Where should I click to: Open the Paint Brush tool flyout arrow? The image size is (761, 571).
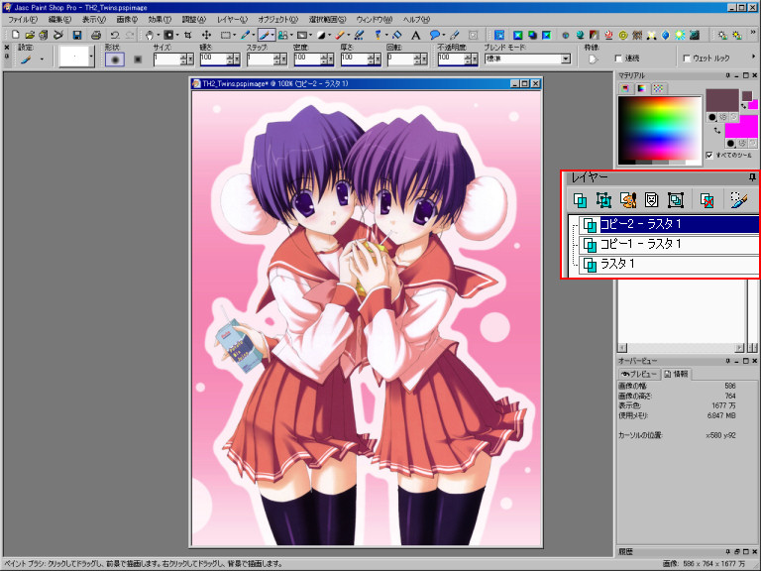(272, 35)
